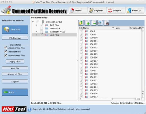The width and height of the screenshot is (146, 114).
Task: Uncheck Show deleted files
Action: 6,56
